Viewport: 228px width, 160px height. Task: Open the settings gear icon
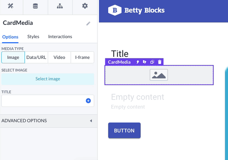(x=85, y=6)
